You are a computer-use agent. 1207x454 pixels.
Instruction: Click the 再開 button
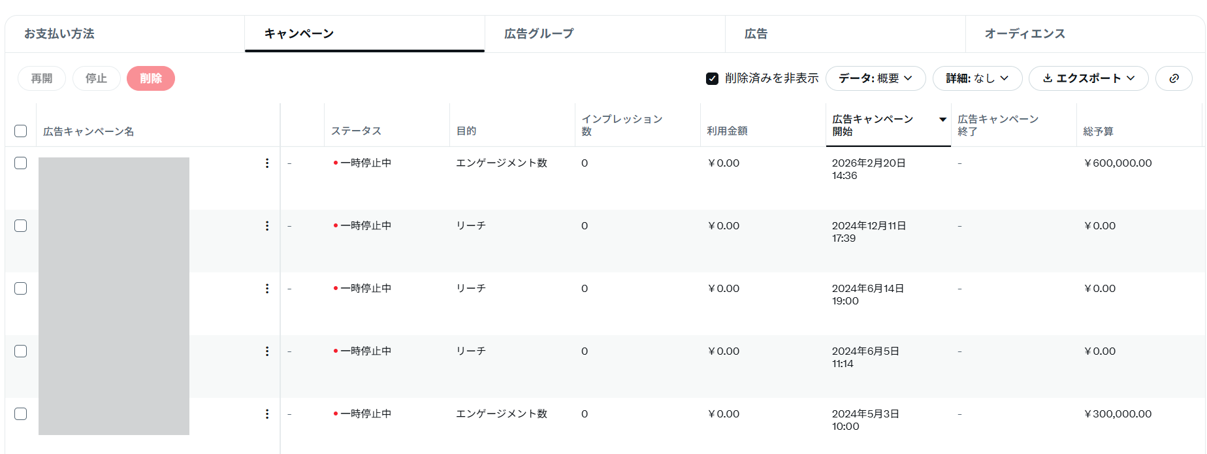(x=42, y=78)
